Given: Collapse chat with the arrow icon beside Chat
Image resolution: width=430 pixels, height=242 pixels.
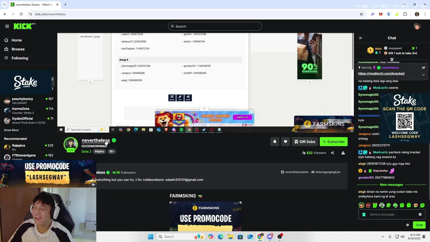Looking at the screenshot, I should [360, 38].
